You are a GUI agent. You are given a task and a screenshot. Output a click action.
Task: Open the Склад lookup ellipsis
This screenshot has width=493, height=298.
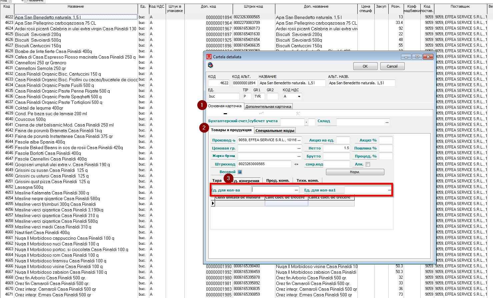(387, 122)
